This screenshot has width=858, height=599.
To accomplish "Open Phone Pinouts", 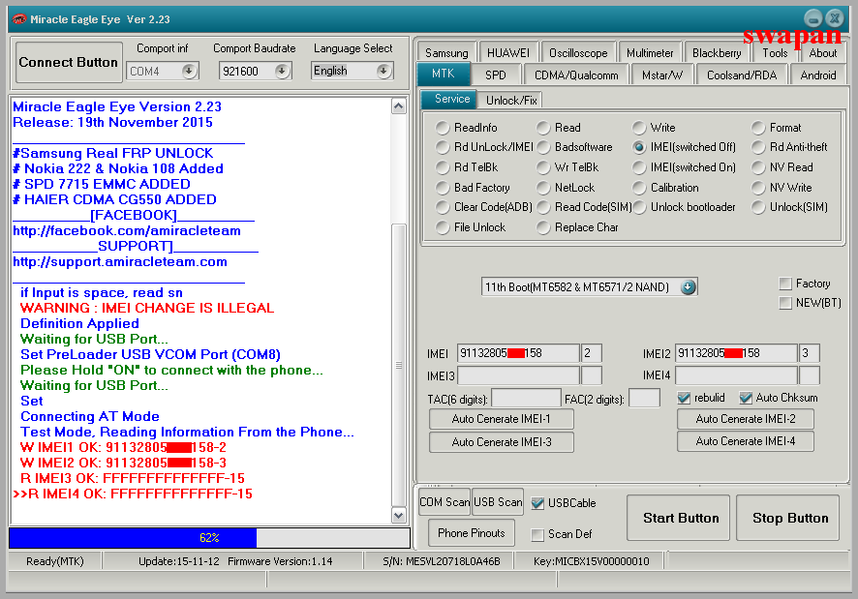I will click(x=472, y=533).
